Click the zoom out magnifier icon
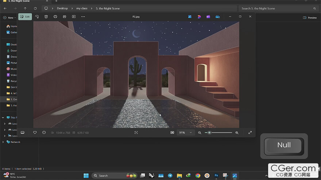This screenshot has height=180, width=321. click(x=200, y=133)
